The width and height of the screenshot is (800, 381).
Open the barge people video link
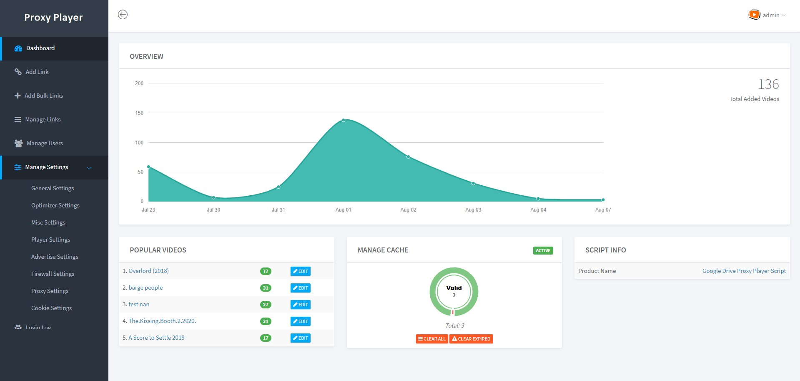click(145, 288)
